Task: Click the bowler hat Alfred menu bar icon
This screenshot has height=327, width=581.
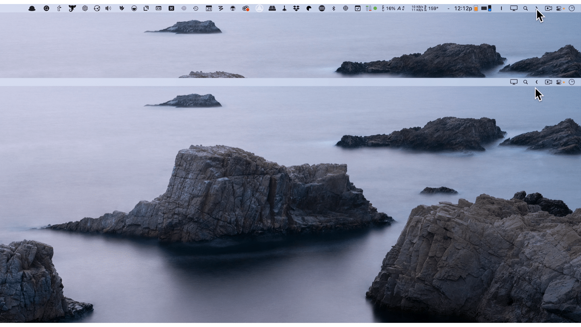Action: 32,8
